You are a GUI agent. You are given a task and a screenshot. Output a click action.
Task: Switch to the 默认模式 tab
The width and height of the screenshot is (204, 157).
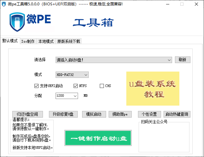click(x=10, y=41)
